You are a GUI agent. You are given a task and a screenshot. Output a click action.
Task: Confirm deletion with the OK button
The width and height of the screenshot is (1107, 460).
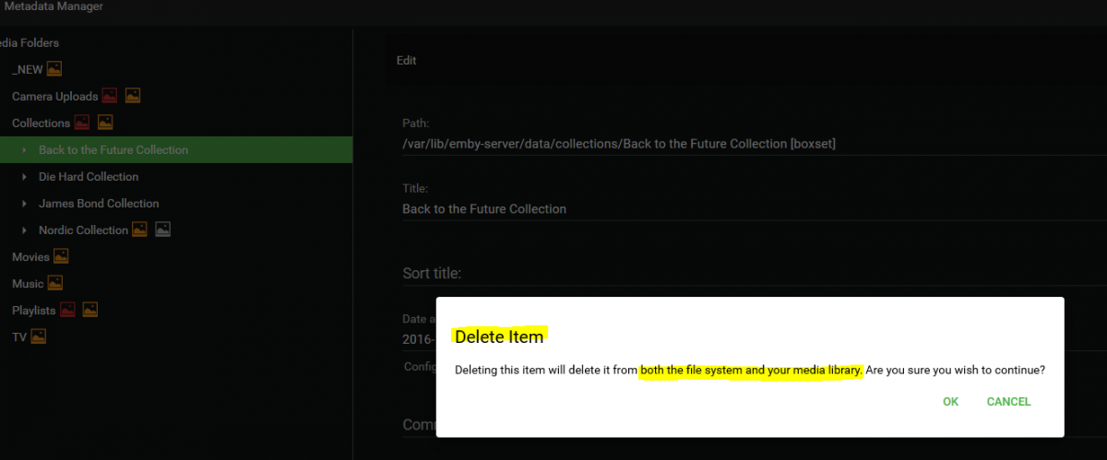tap(950, 402)
